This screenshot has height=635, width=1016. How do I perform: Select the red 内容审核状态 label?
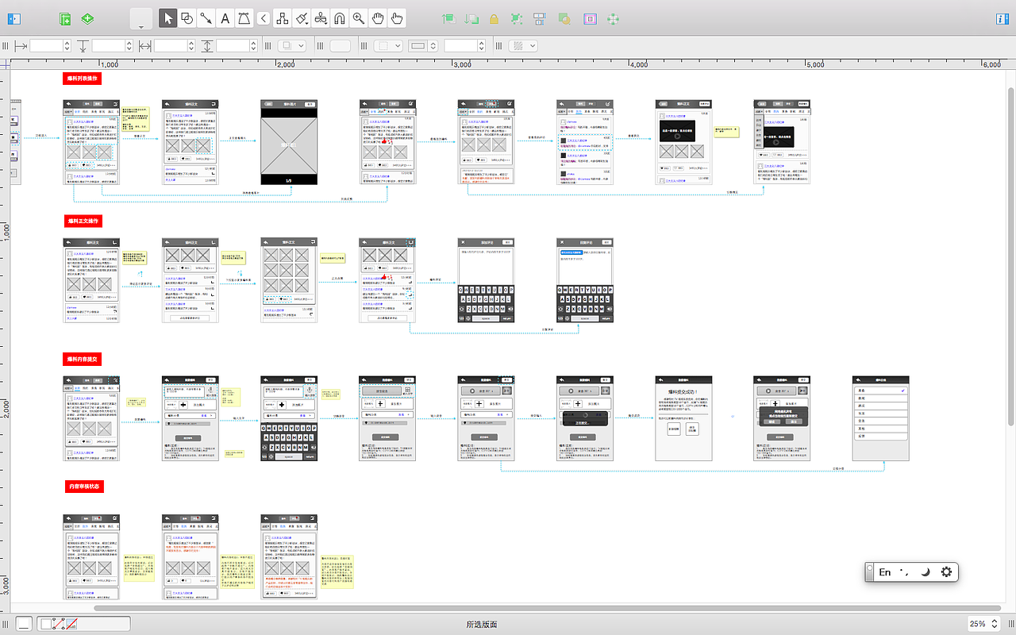83,486
